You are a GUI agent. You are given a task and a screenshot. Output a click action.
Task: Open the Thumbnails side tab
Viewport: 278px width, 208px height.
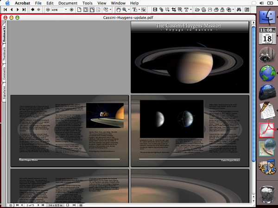4,54
